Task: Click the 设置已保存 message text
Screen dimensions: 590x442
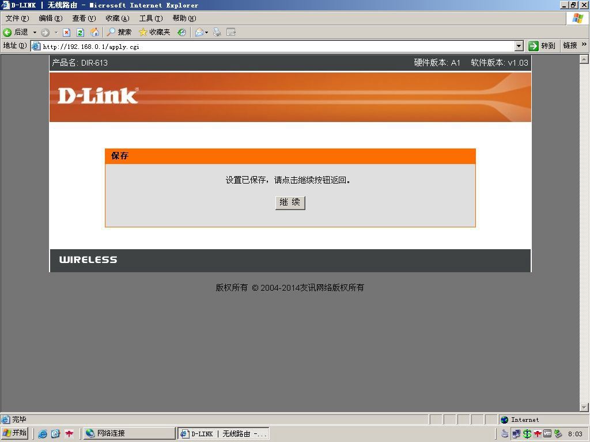Action: 288,180
